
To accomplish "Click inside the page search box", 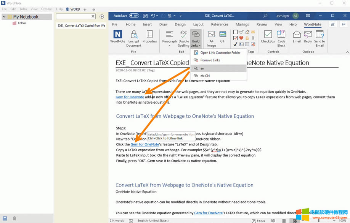I will coord(73,16).
